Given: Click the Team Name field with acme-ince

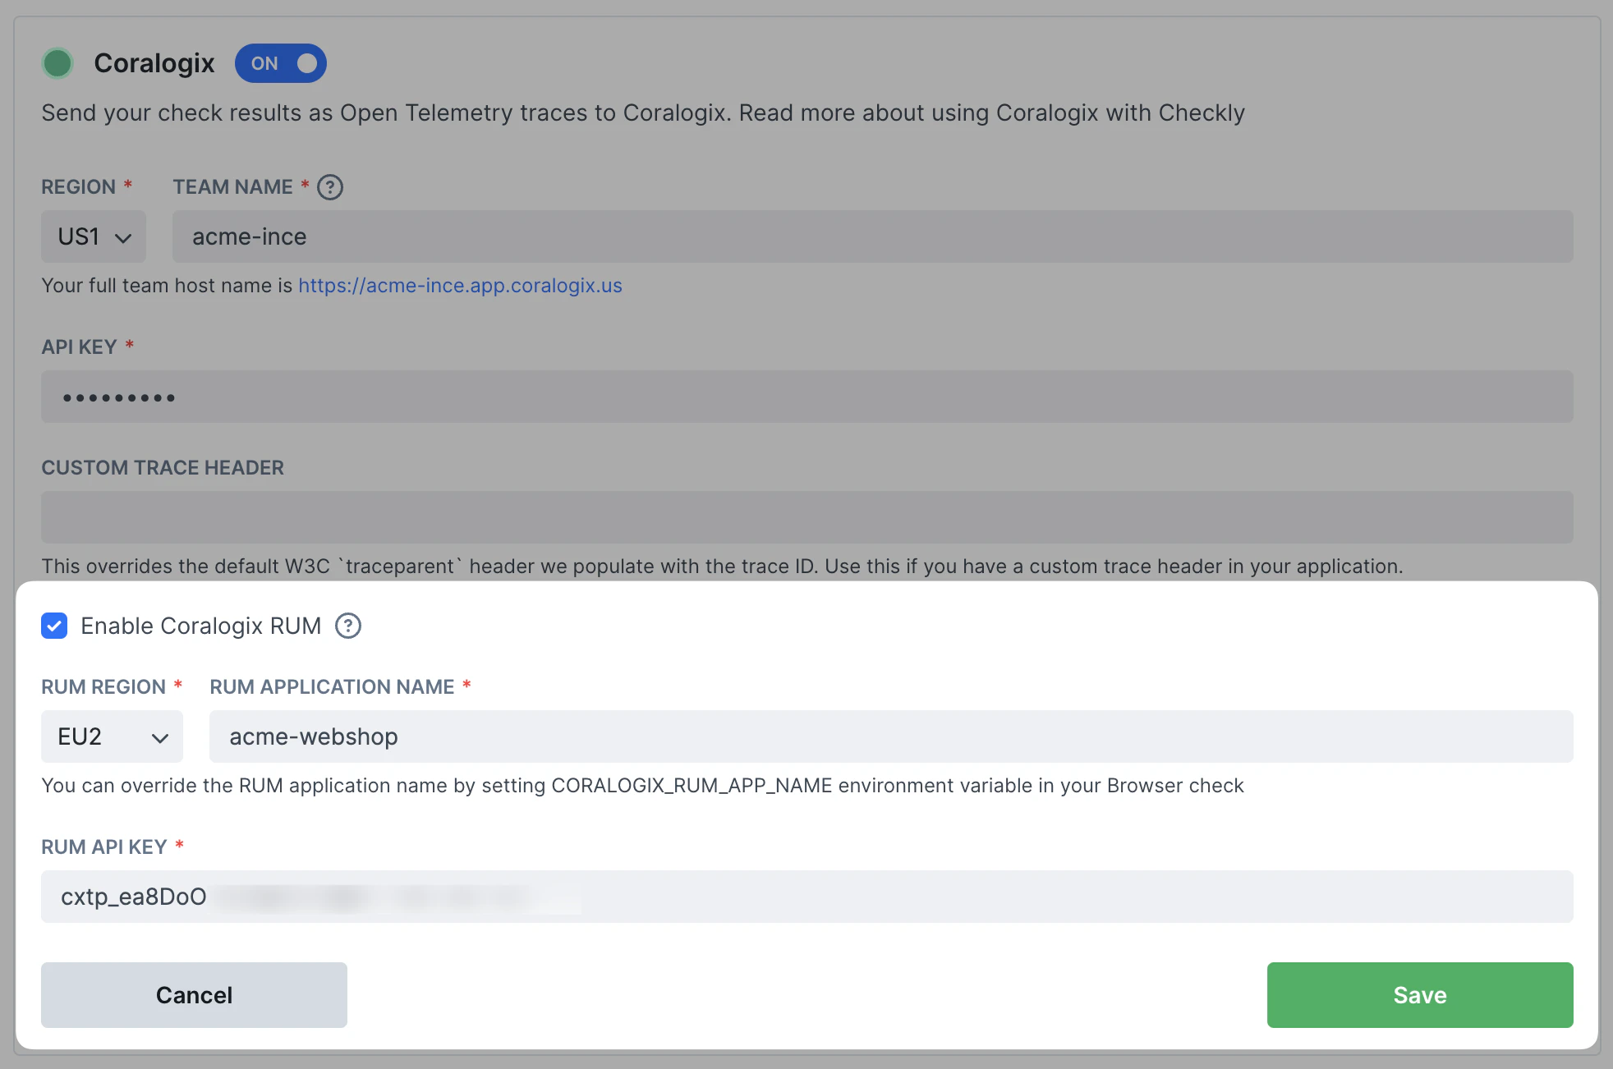Looking at the screenshot, I should click(x=872, y=236).
